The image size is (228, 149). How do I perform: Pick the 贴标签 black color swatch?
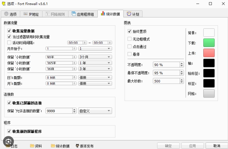[x=209, y=73]
